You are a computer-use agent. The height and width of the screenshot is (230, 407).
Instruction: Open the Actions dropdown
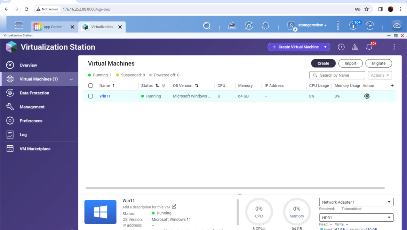click(x=380, y=75)
